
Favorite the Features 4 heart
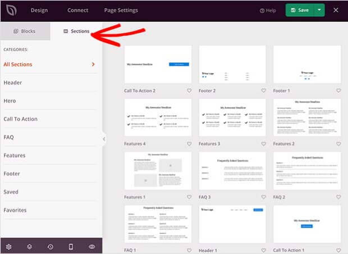click(x=189, y=144)
